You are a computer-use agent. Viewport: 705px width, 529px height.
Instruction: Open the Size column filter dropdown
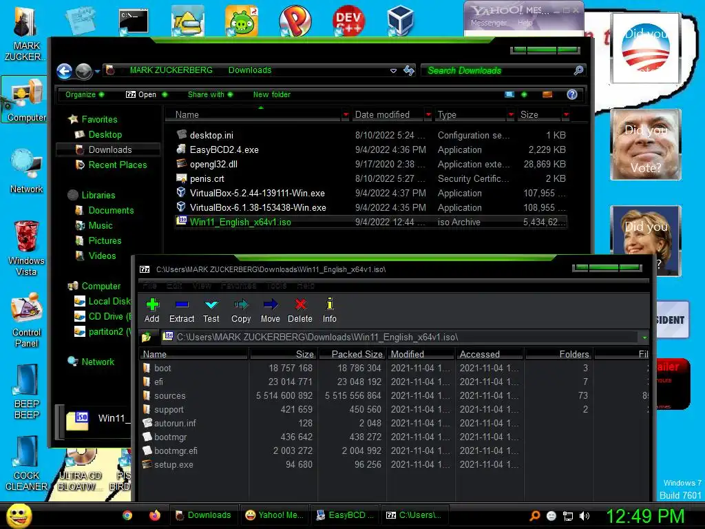coord(566,115)
